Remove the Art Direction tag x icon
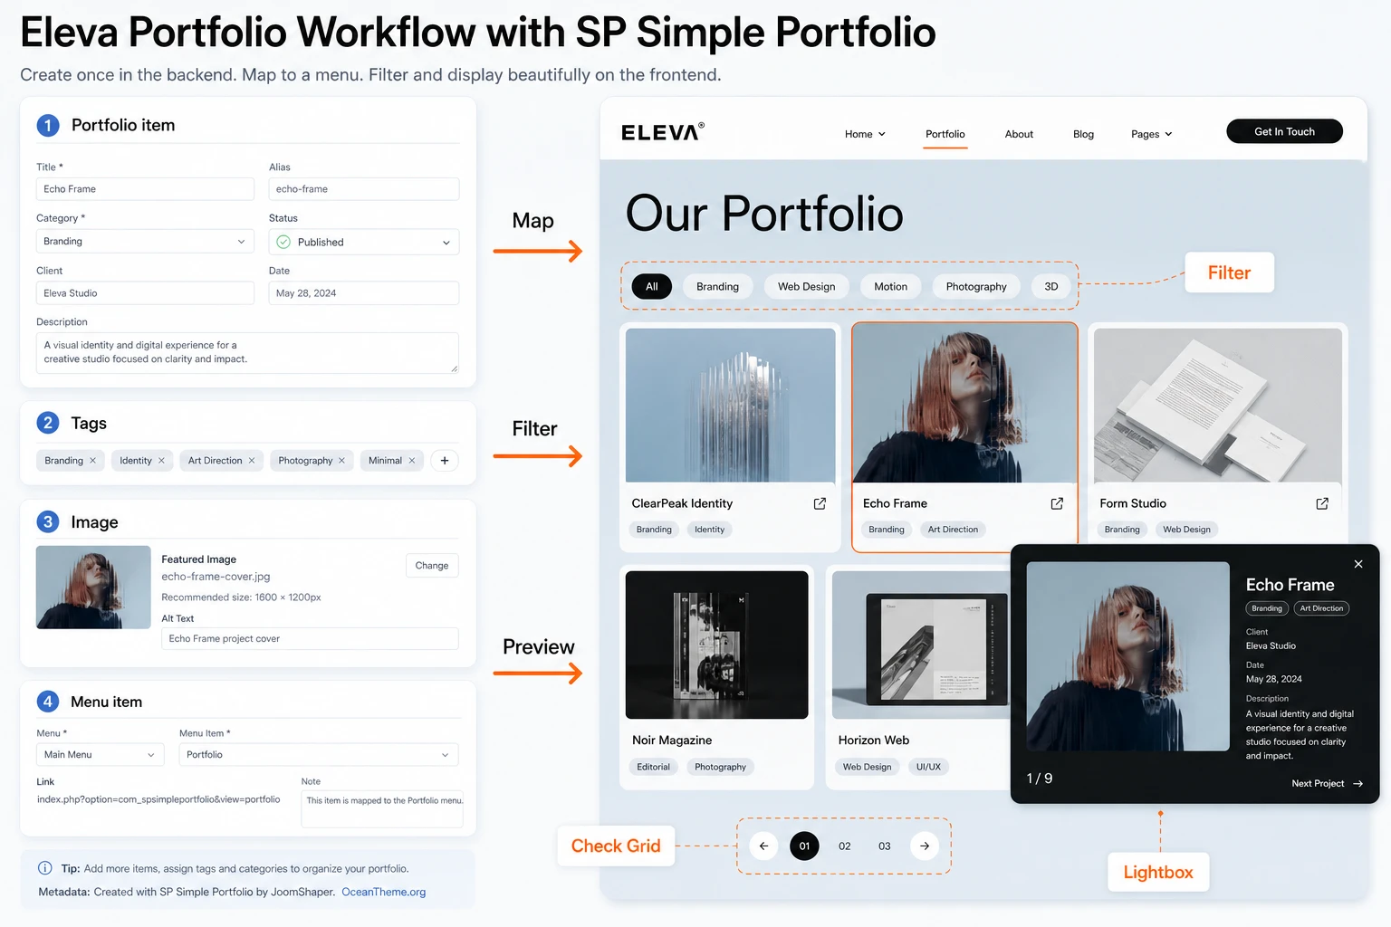 pyautogui.click(x=252, y=461)
